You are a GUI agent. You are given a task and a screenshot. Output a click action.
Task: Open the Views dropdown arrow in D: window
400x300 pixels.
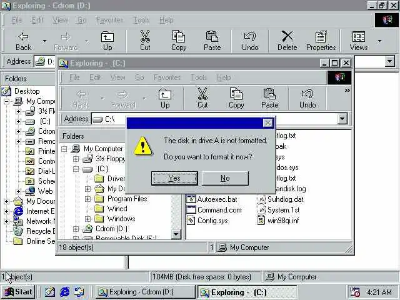379,41
